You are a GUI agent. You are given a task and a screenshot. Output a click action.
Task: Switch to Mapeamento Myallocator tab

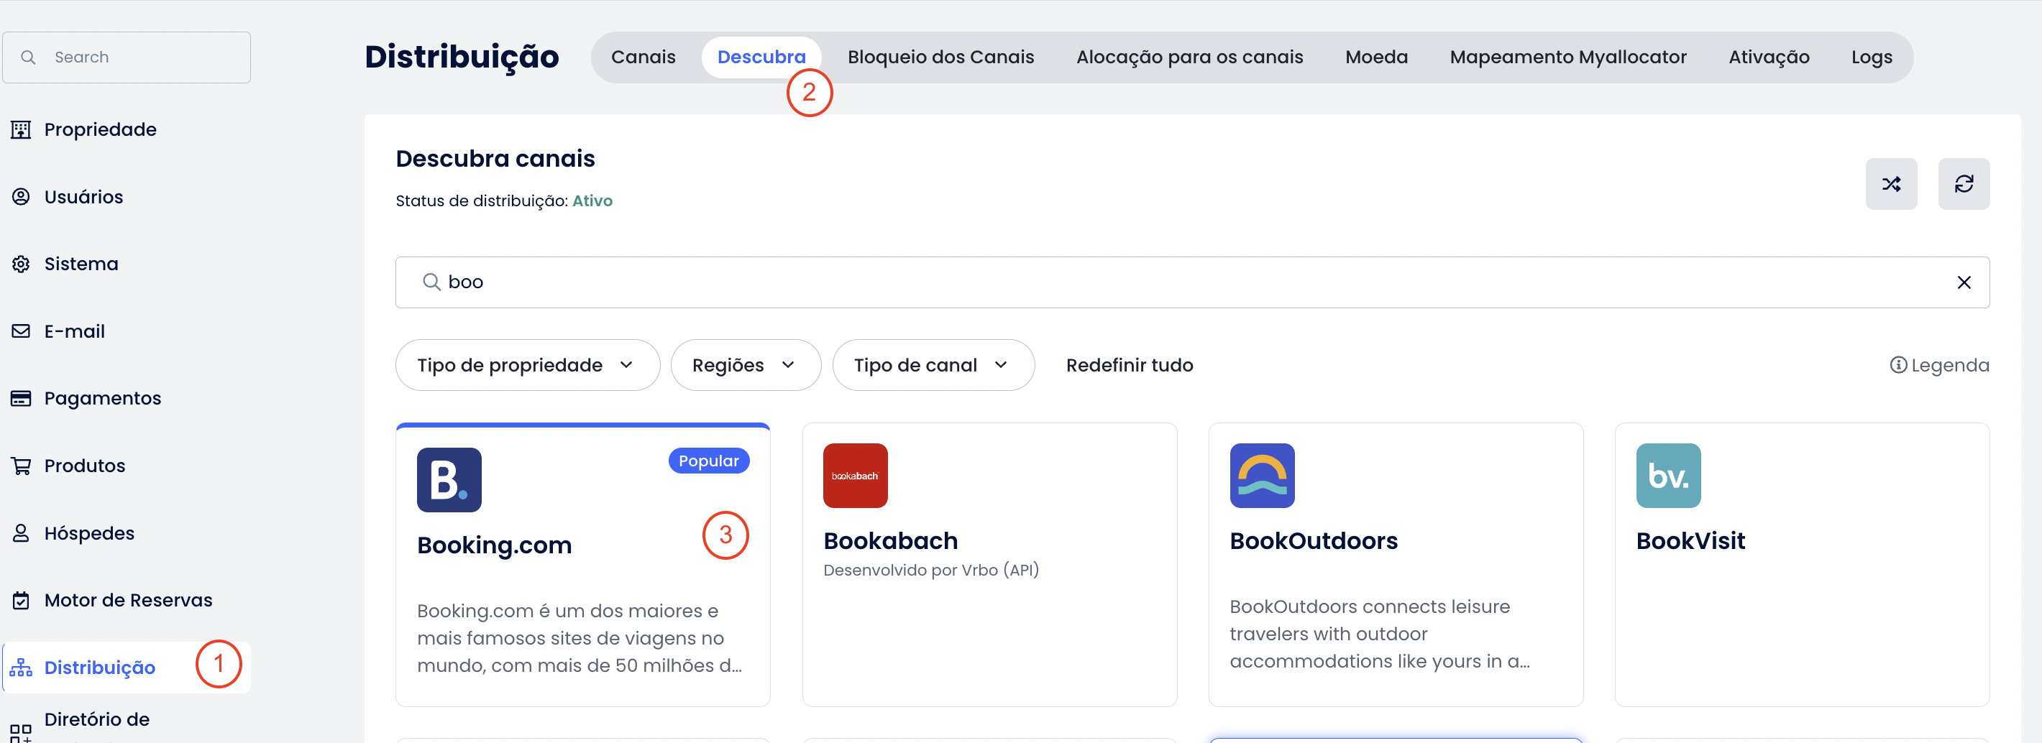[1567, 57]
